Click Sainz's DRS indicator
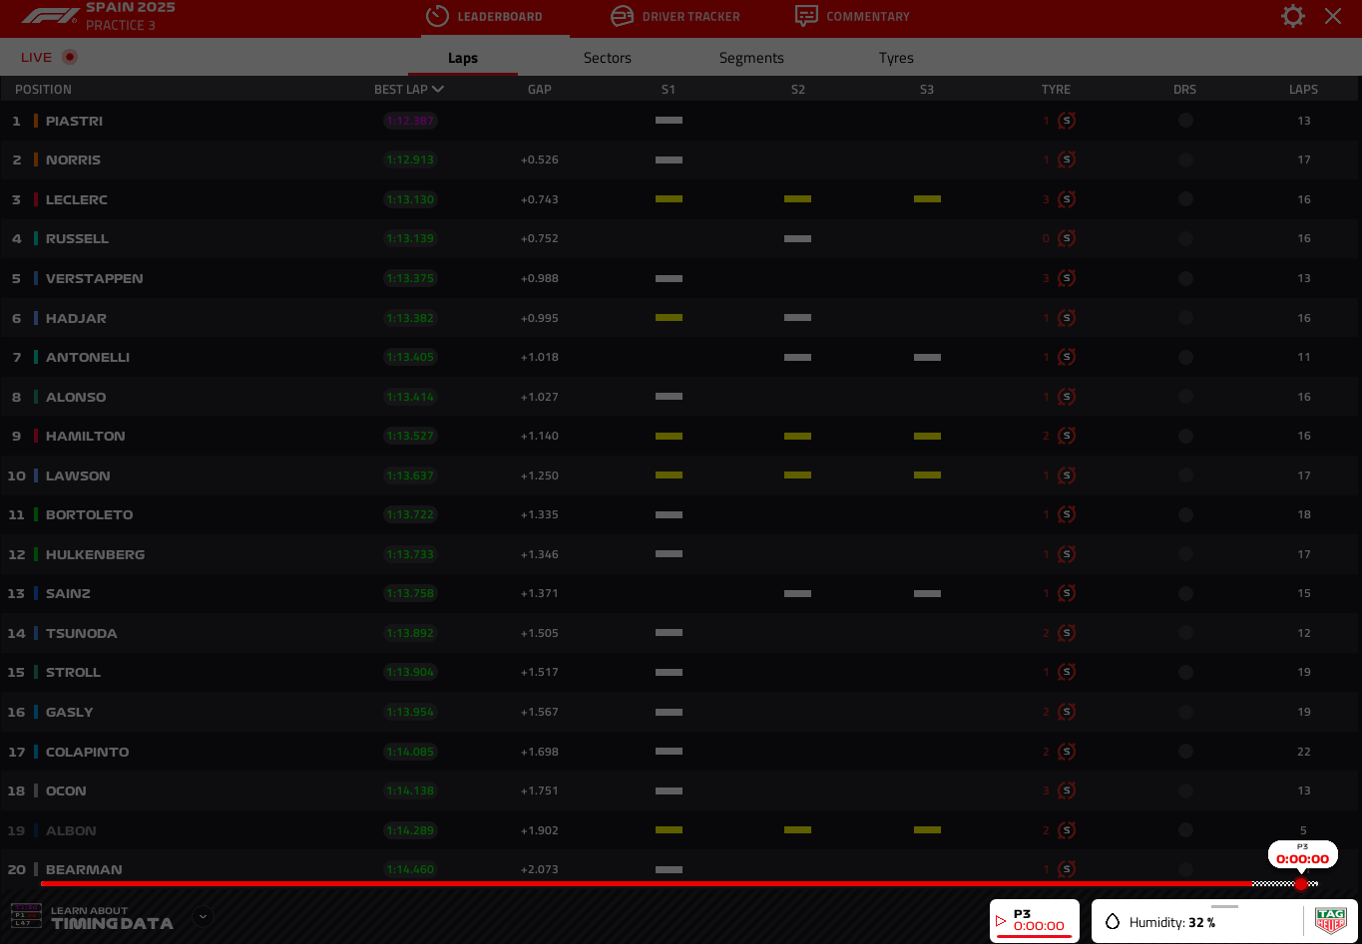Viewport: 1362px width, 944px height. pyautogui.click(x=1185, y=593)
